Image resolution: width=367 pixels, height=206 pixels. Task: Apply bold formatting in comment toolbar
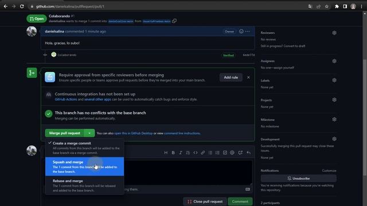[173, 153]
